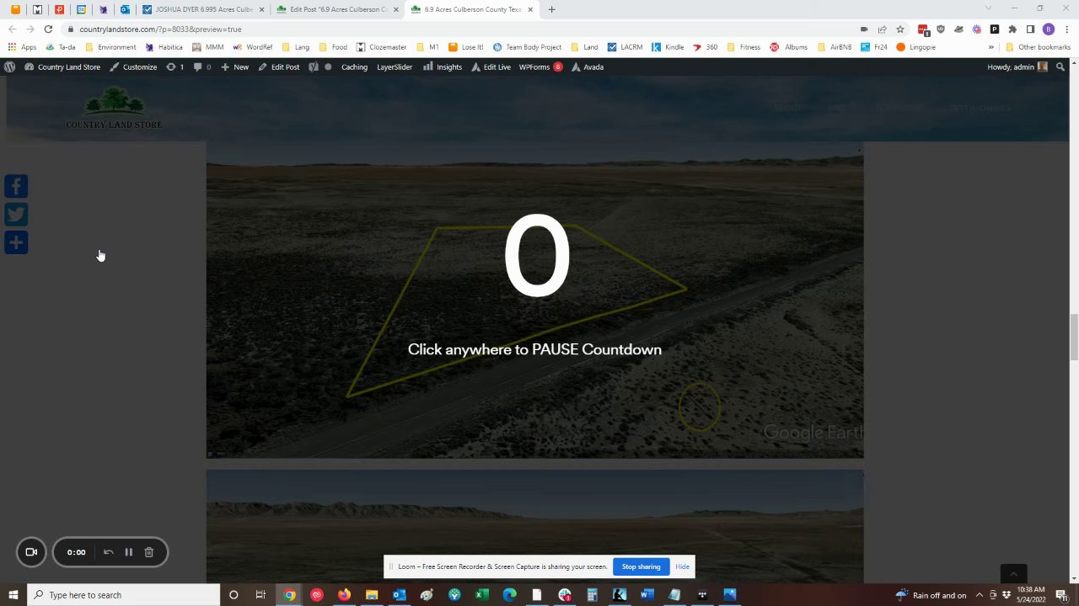Delete the Loom recording with trash icon

coord(149,552)
